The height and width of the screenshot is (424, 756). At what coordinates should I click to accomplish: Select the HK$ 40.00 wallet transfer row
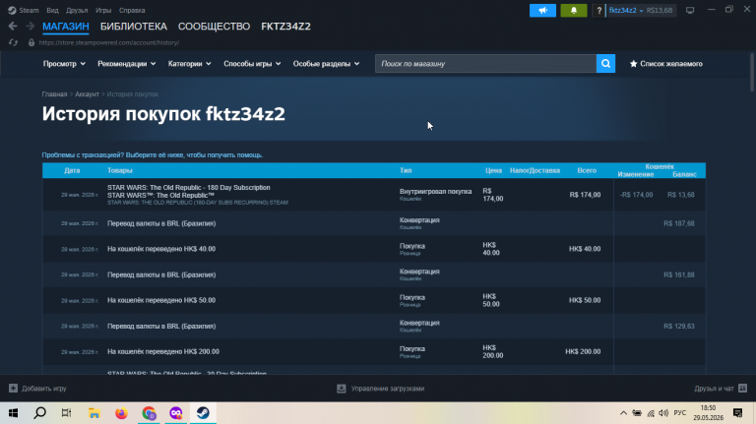pyautogui.click(x=374, y=249)
